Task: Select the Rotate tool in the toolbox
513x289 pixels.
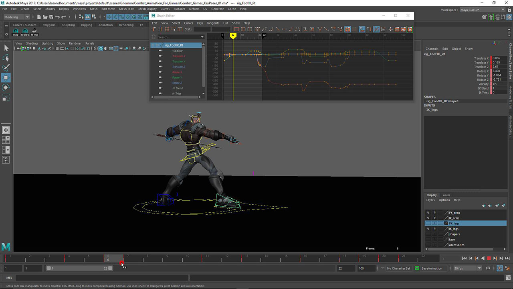Action: pos(6,88)
